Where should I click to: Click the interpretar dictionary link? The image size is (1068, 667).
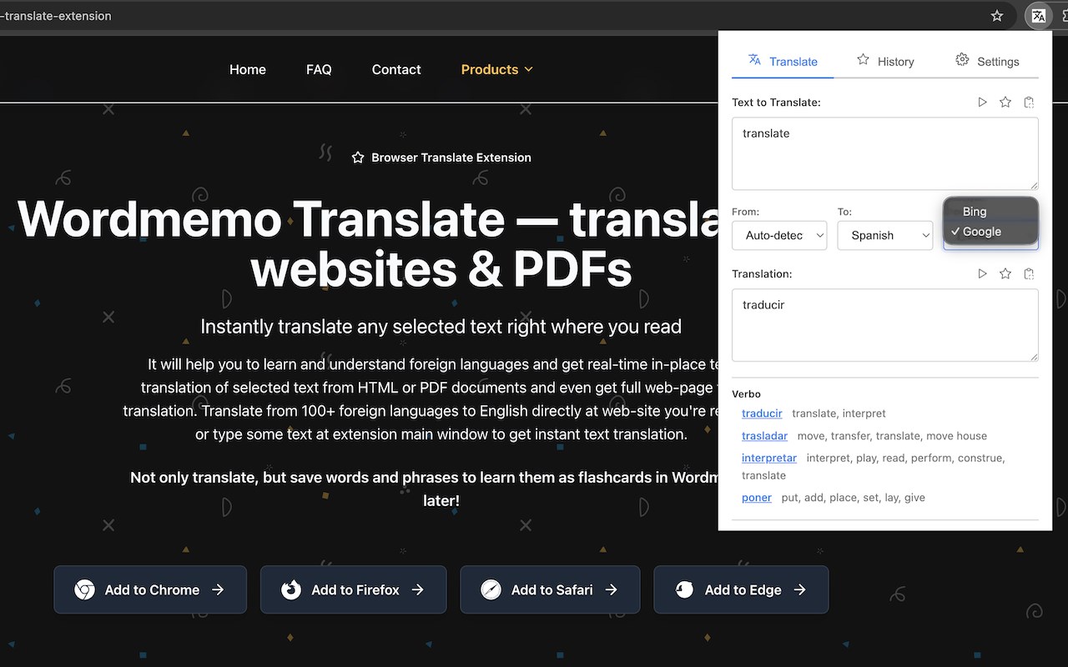tap(769, 458)
